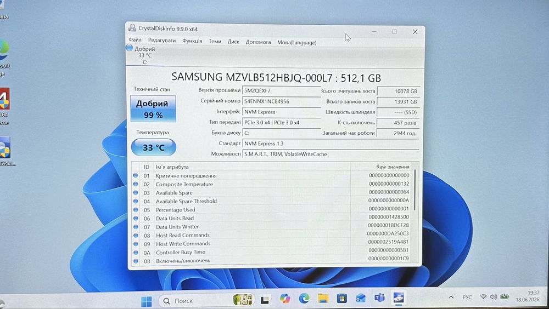Select the Data Units Written row
Image resolution: width=549 pixels, height=309 pixels.
[x=271, y=226]
